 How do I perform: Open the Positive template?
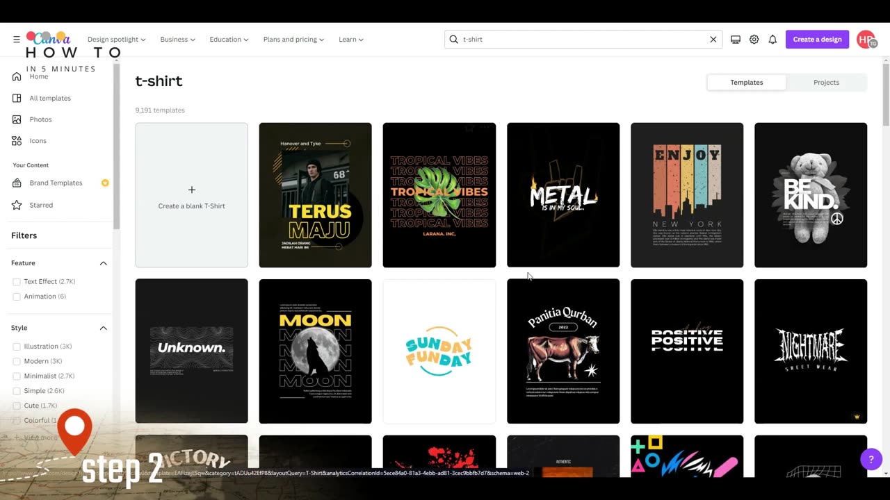(x=687, y=351)
